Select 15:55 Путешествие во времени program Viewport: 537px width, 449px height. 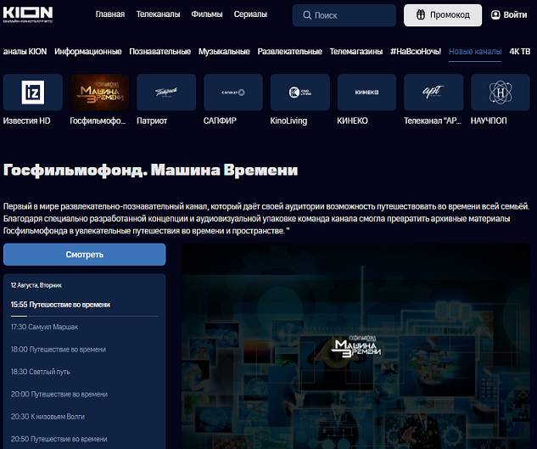[60, 305]
